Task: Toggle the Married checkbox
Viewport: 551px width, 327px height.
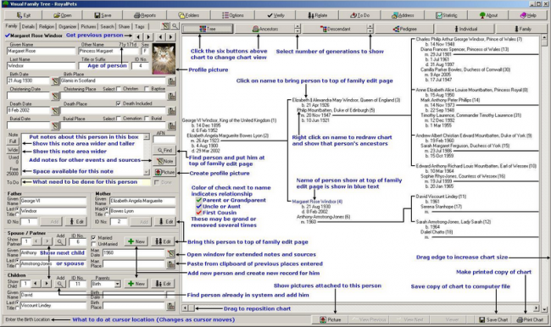Action: click(93, 238)
